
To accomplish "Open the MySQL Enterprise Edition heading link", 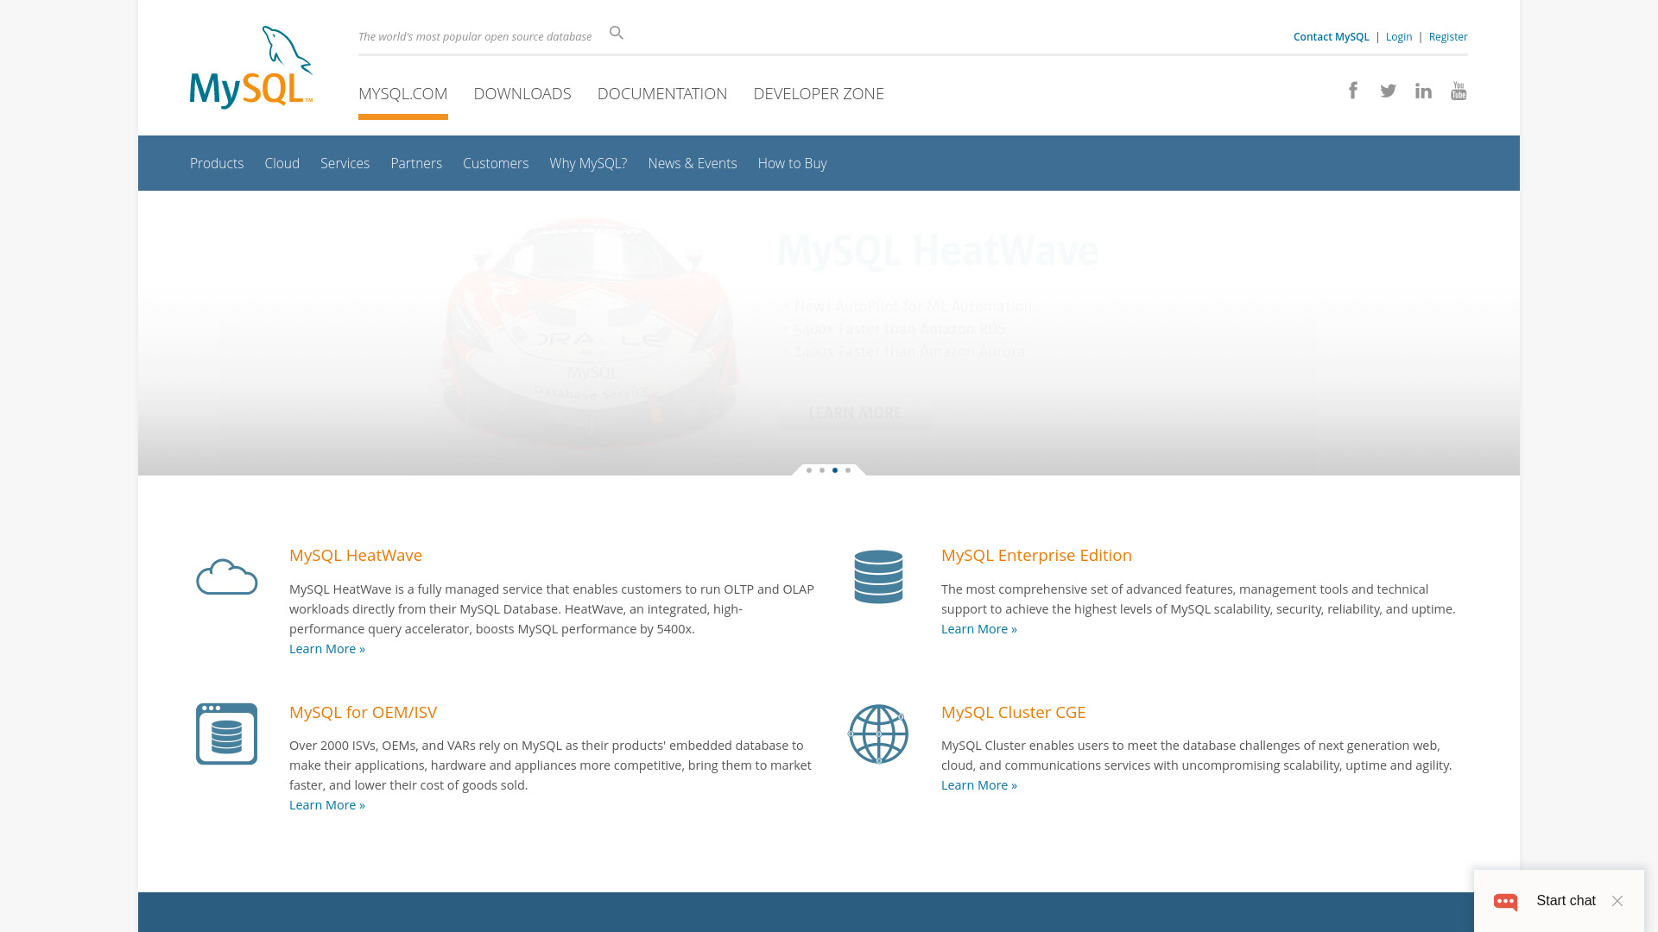I will coord(1036,555).
